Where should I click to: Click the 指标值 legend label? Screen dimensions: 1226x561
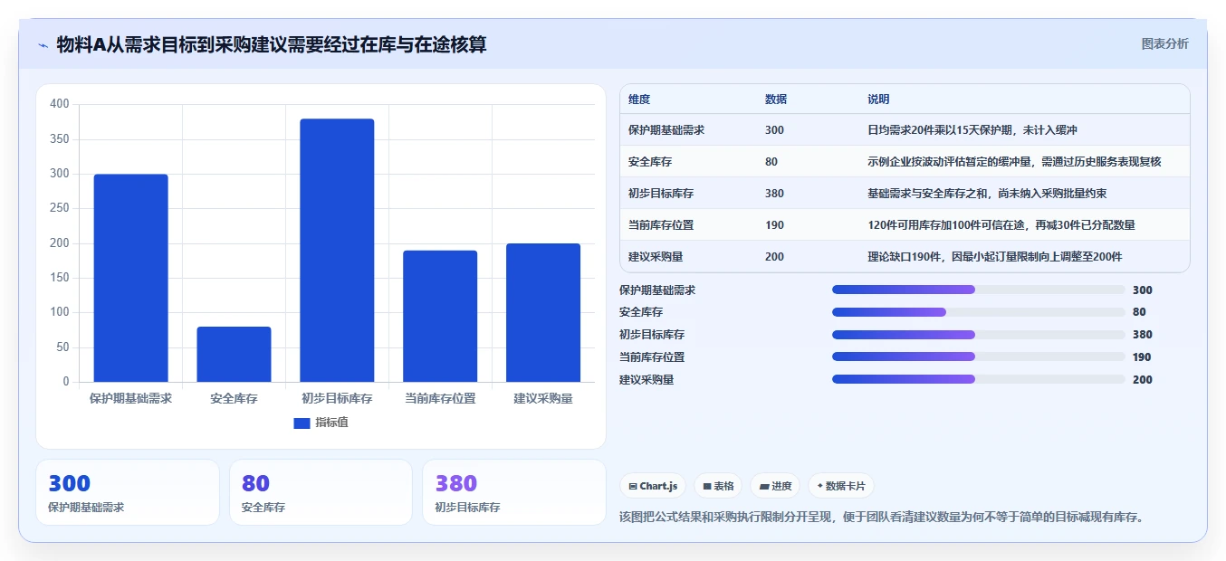click(x=331, y=423)
